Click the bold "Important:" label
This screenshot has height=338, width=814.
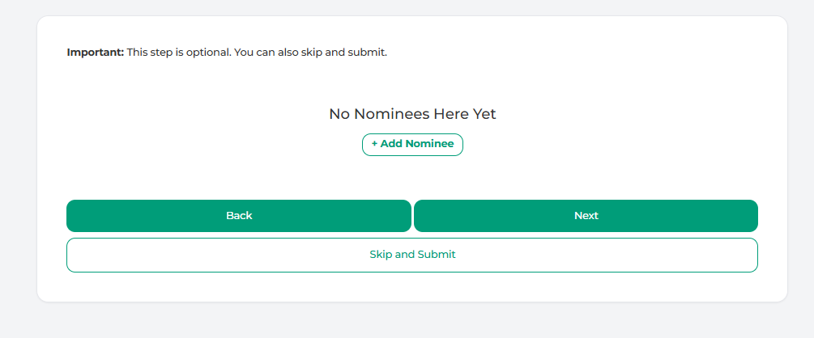96,53
